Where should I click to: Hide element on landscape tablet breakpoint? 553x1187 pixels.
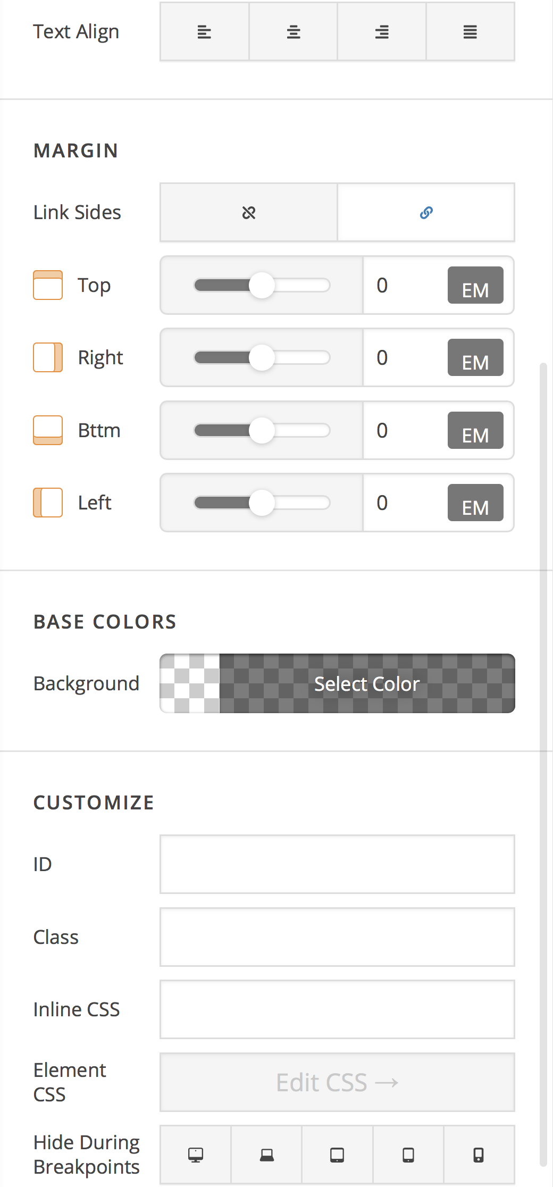click(x=337, y=1155)
